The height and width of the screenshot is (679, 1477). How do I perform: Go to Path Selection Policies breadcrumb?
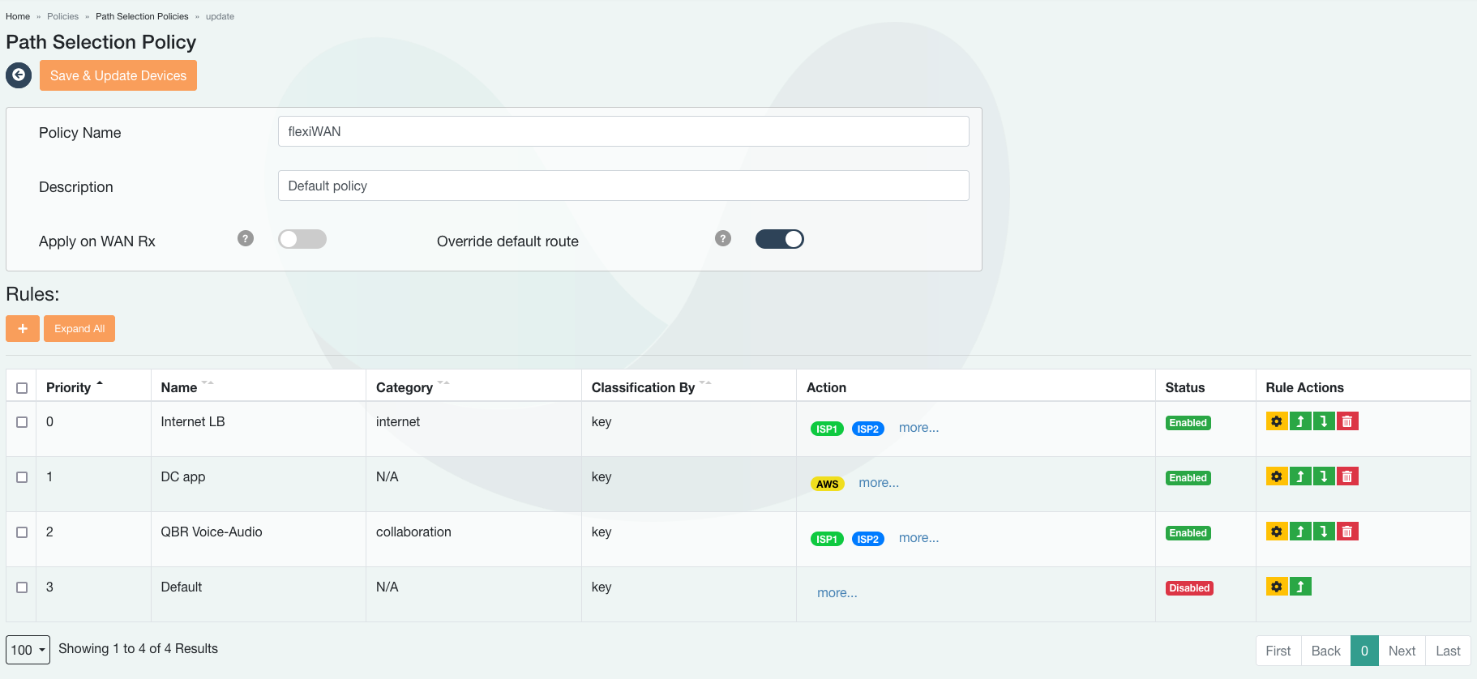point(142,16)
